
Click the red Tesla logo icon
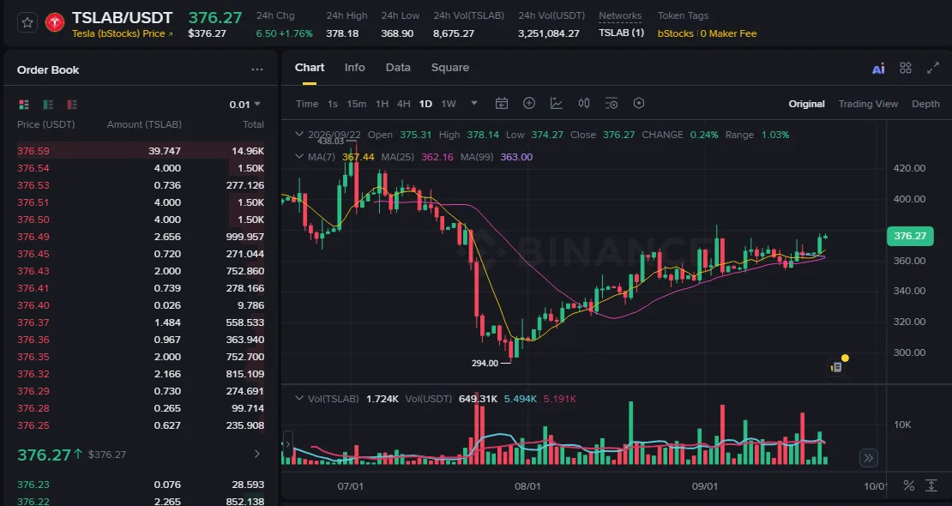[x=55, y=23]
